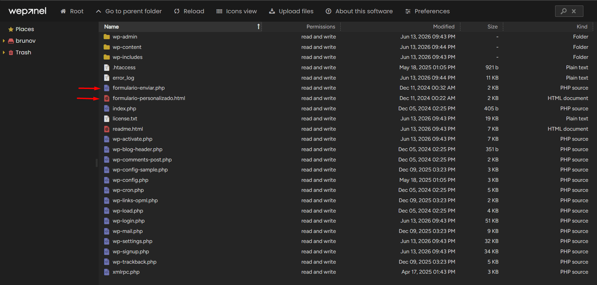Click the xmlrpc.php file icon
597x285 pixels.
click(x=106, y=272)
